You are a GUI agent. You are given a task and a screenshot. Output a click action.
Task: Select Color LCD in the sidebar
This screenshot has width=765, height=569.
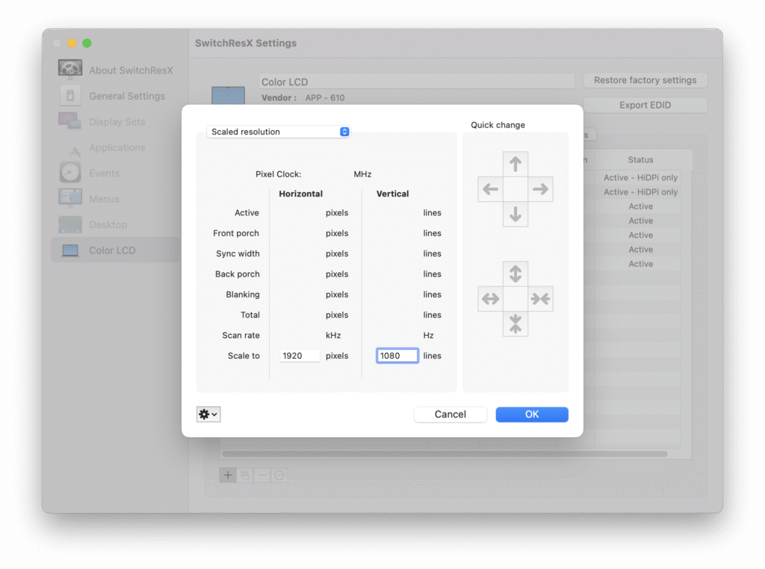coord(116,250)
